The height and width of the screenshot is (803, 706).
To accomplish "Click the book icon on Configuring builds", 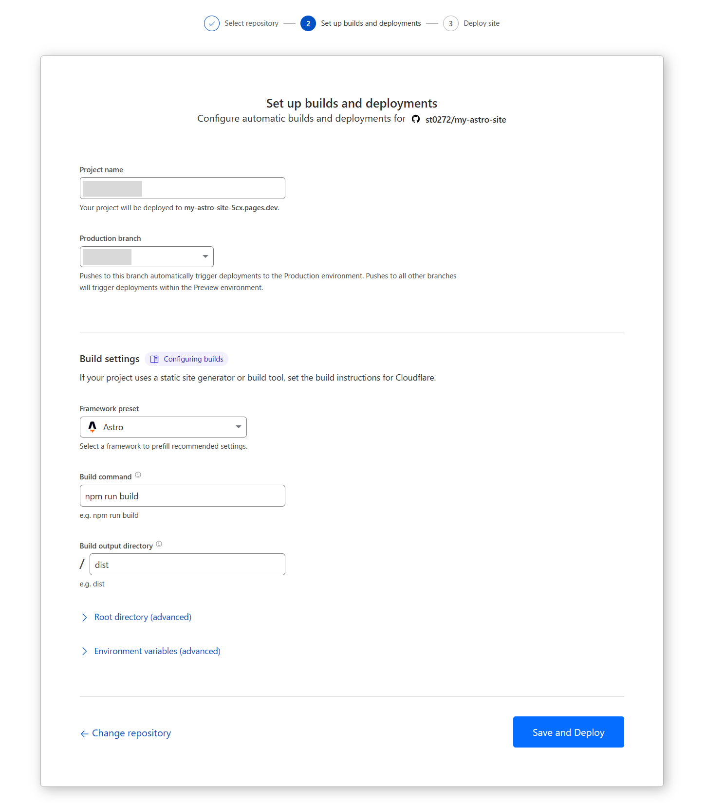I will pos(154,359).
